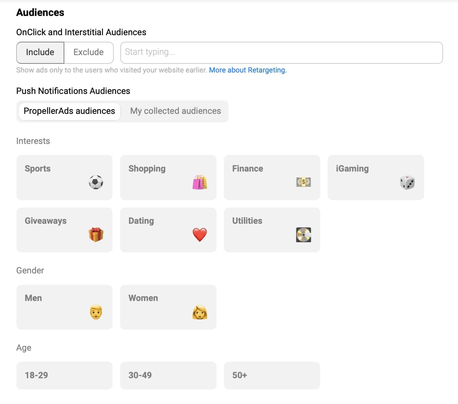The height and width of the screenshot is (404, 458).
Task: Open the More about Retargeting link
Action: (x=248, y=70)
